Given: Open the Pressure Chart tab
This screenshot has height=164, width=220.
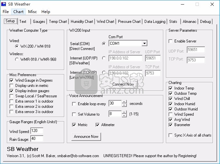Looking at the screenshot, I should [129, 22].
